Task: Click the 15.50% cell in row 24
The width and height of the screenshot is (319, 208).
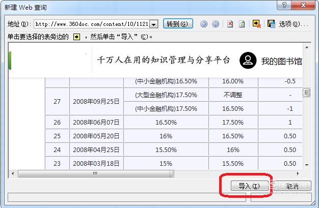Action: 166,150
